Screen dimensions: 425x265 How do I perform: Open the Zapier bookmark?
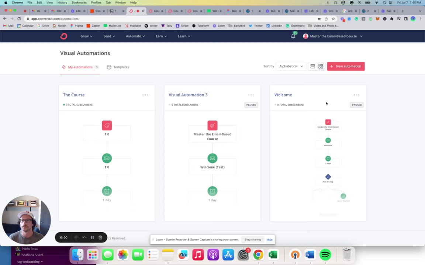pos(93,26)
